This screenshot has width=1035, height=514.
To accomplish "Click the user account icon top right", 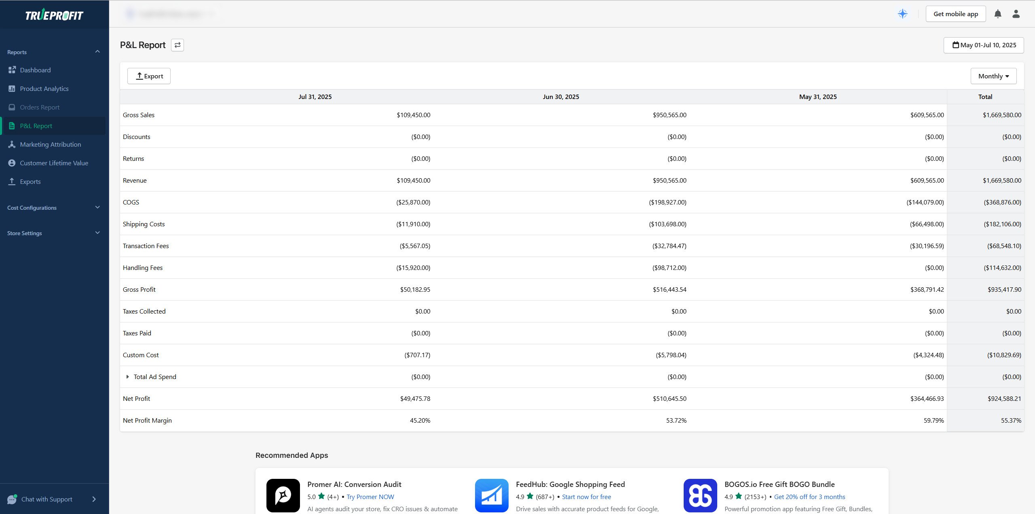I will (1016, 13).
